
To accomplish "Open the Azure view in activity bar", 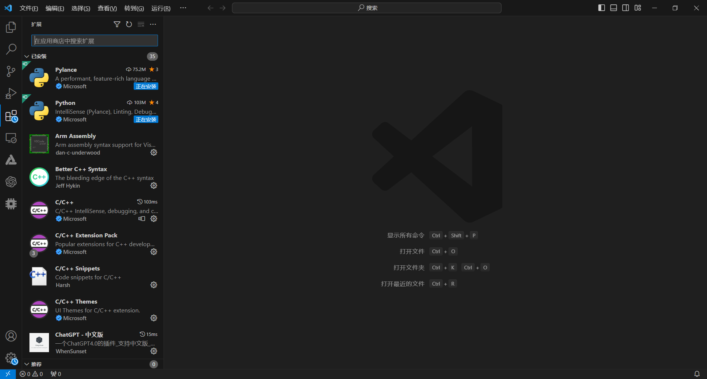I will [x=11, y=160].
